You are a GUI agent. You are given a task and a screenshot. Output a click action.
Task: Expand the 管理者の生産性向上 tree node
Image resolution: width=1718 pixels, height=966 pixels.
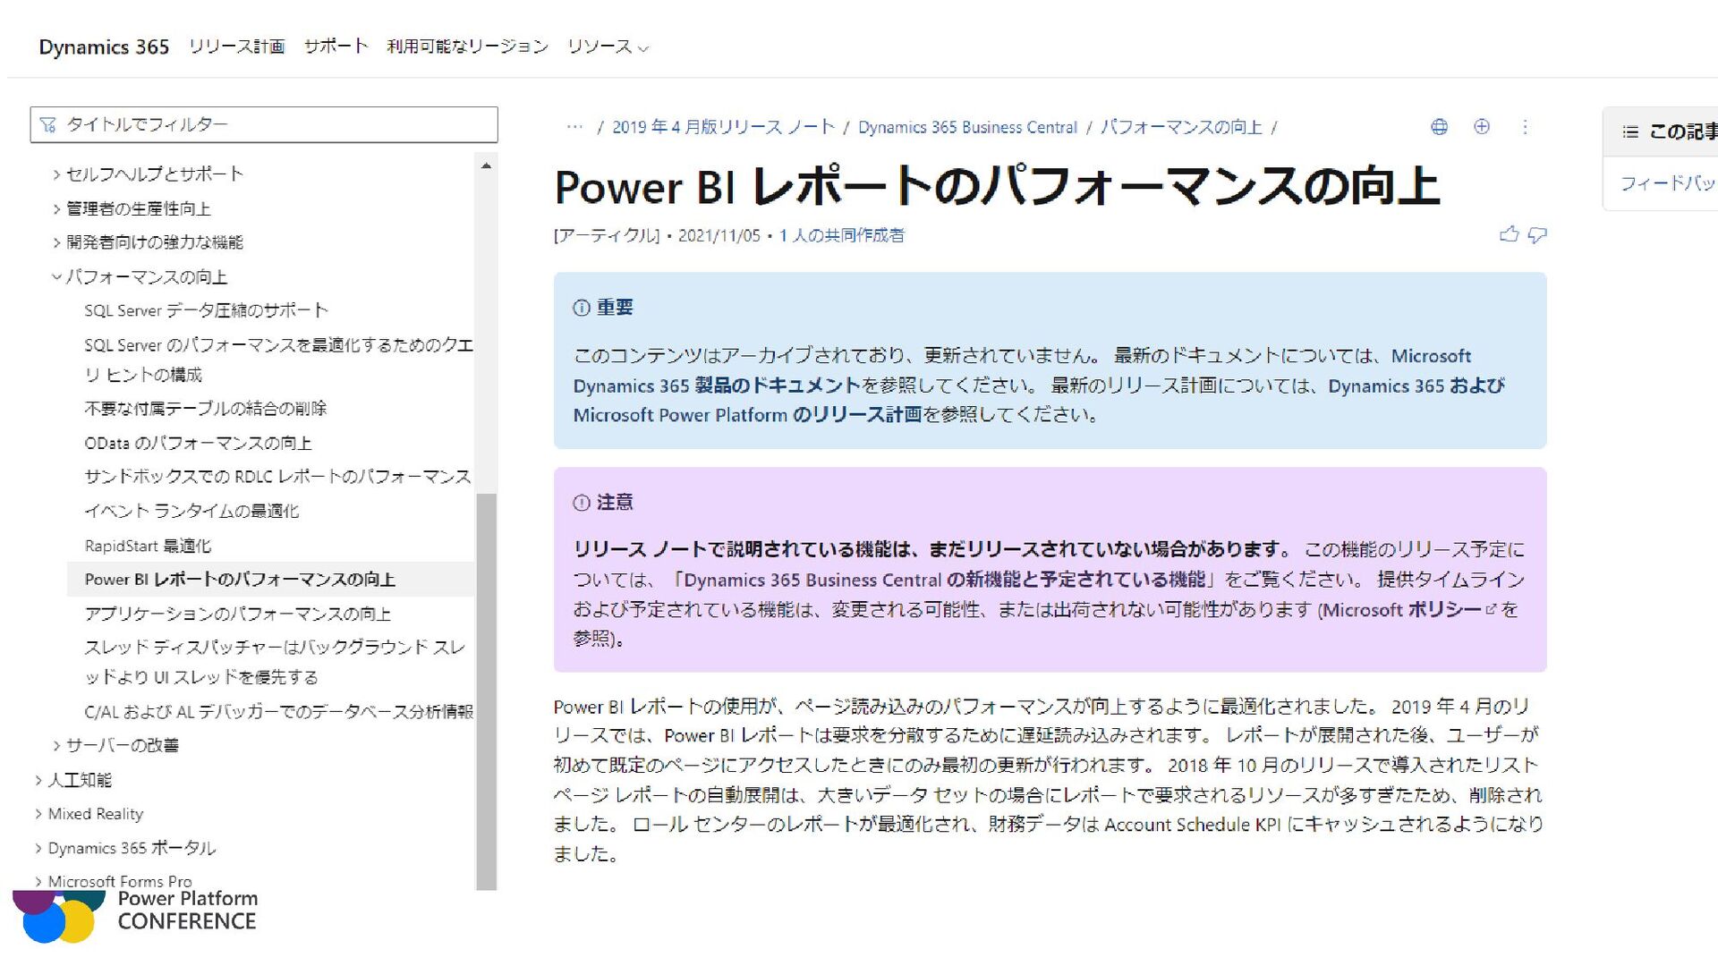(x=56, y=208)
